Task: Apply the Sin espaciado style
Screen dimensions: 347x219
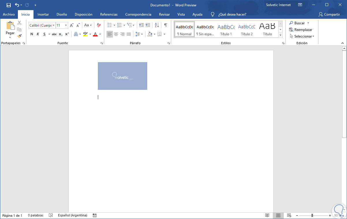Action: tap(205, 29)
